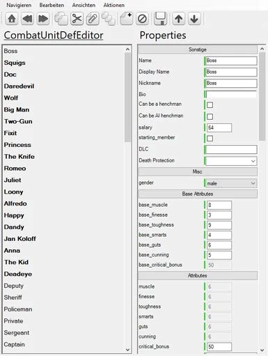Screen dimensions: 268x356
Task: Click the Copy toolbar icon
Action: point(61,19)
